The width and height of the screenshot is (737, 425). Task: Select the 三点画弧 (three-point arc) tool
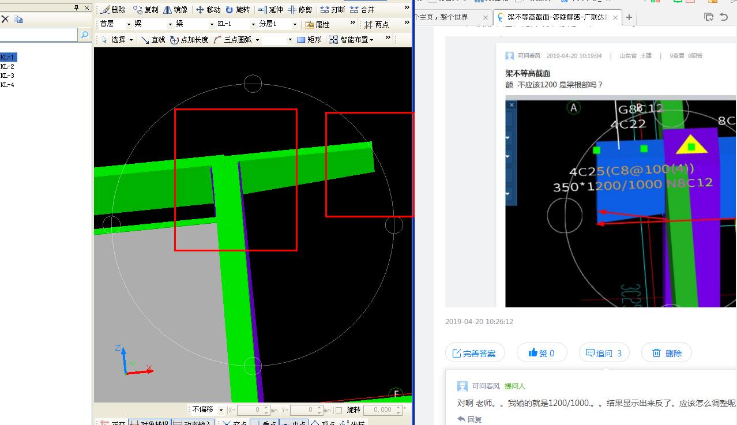[x=234, y=40]
